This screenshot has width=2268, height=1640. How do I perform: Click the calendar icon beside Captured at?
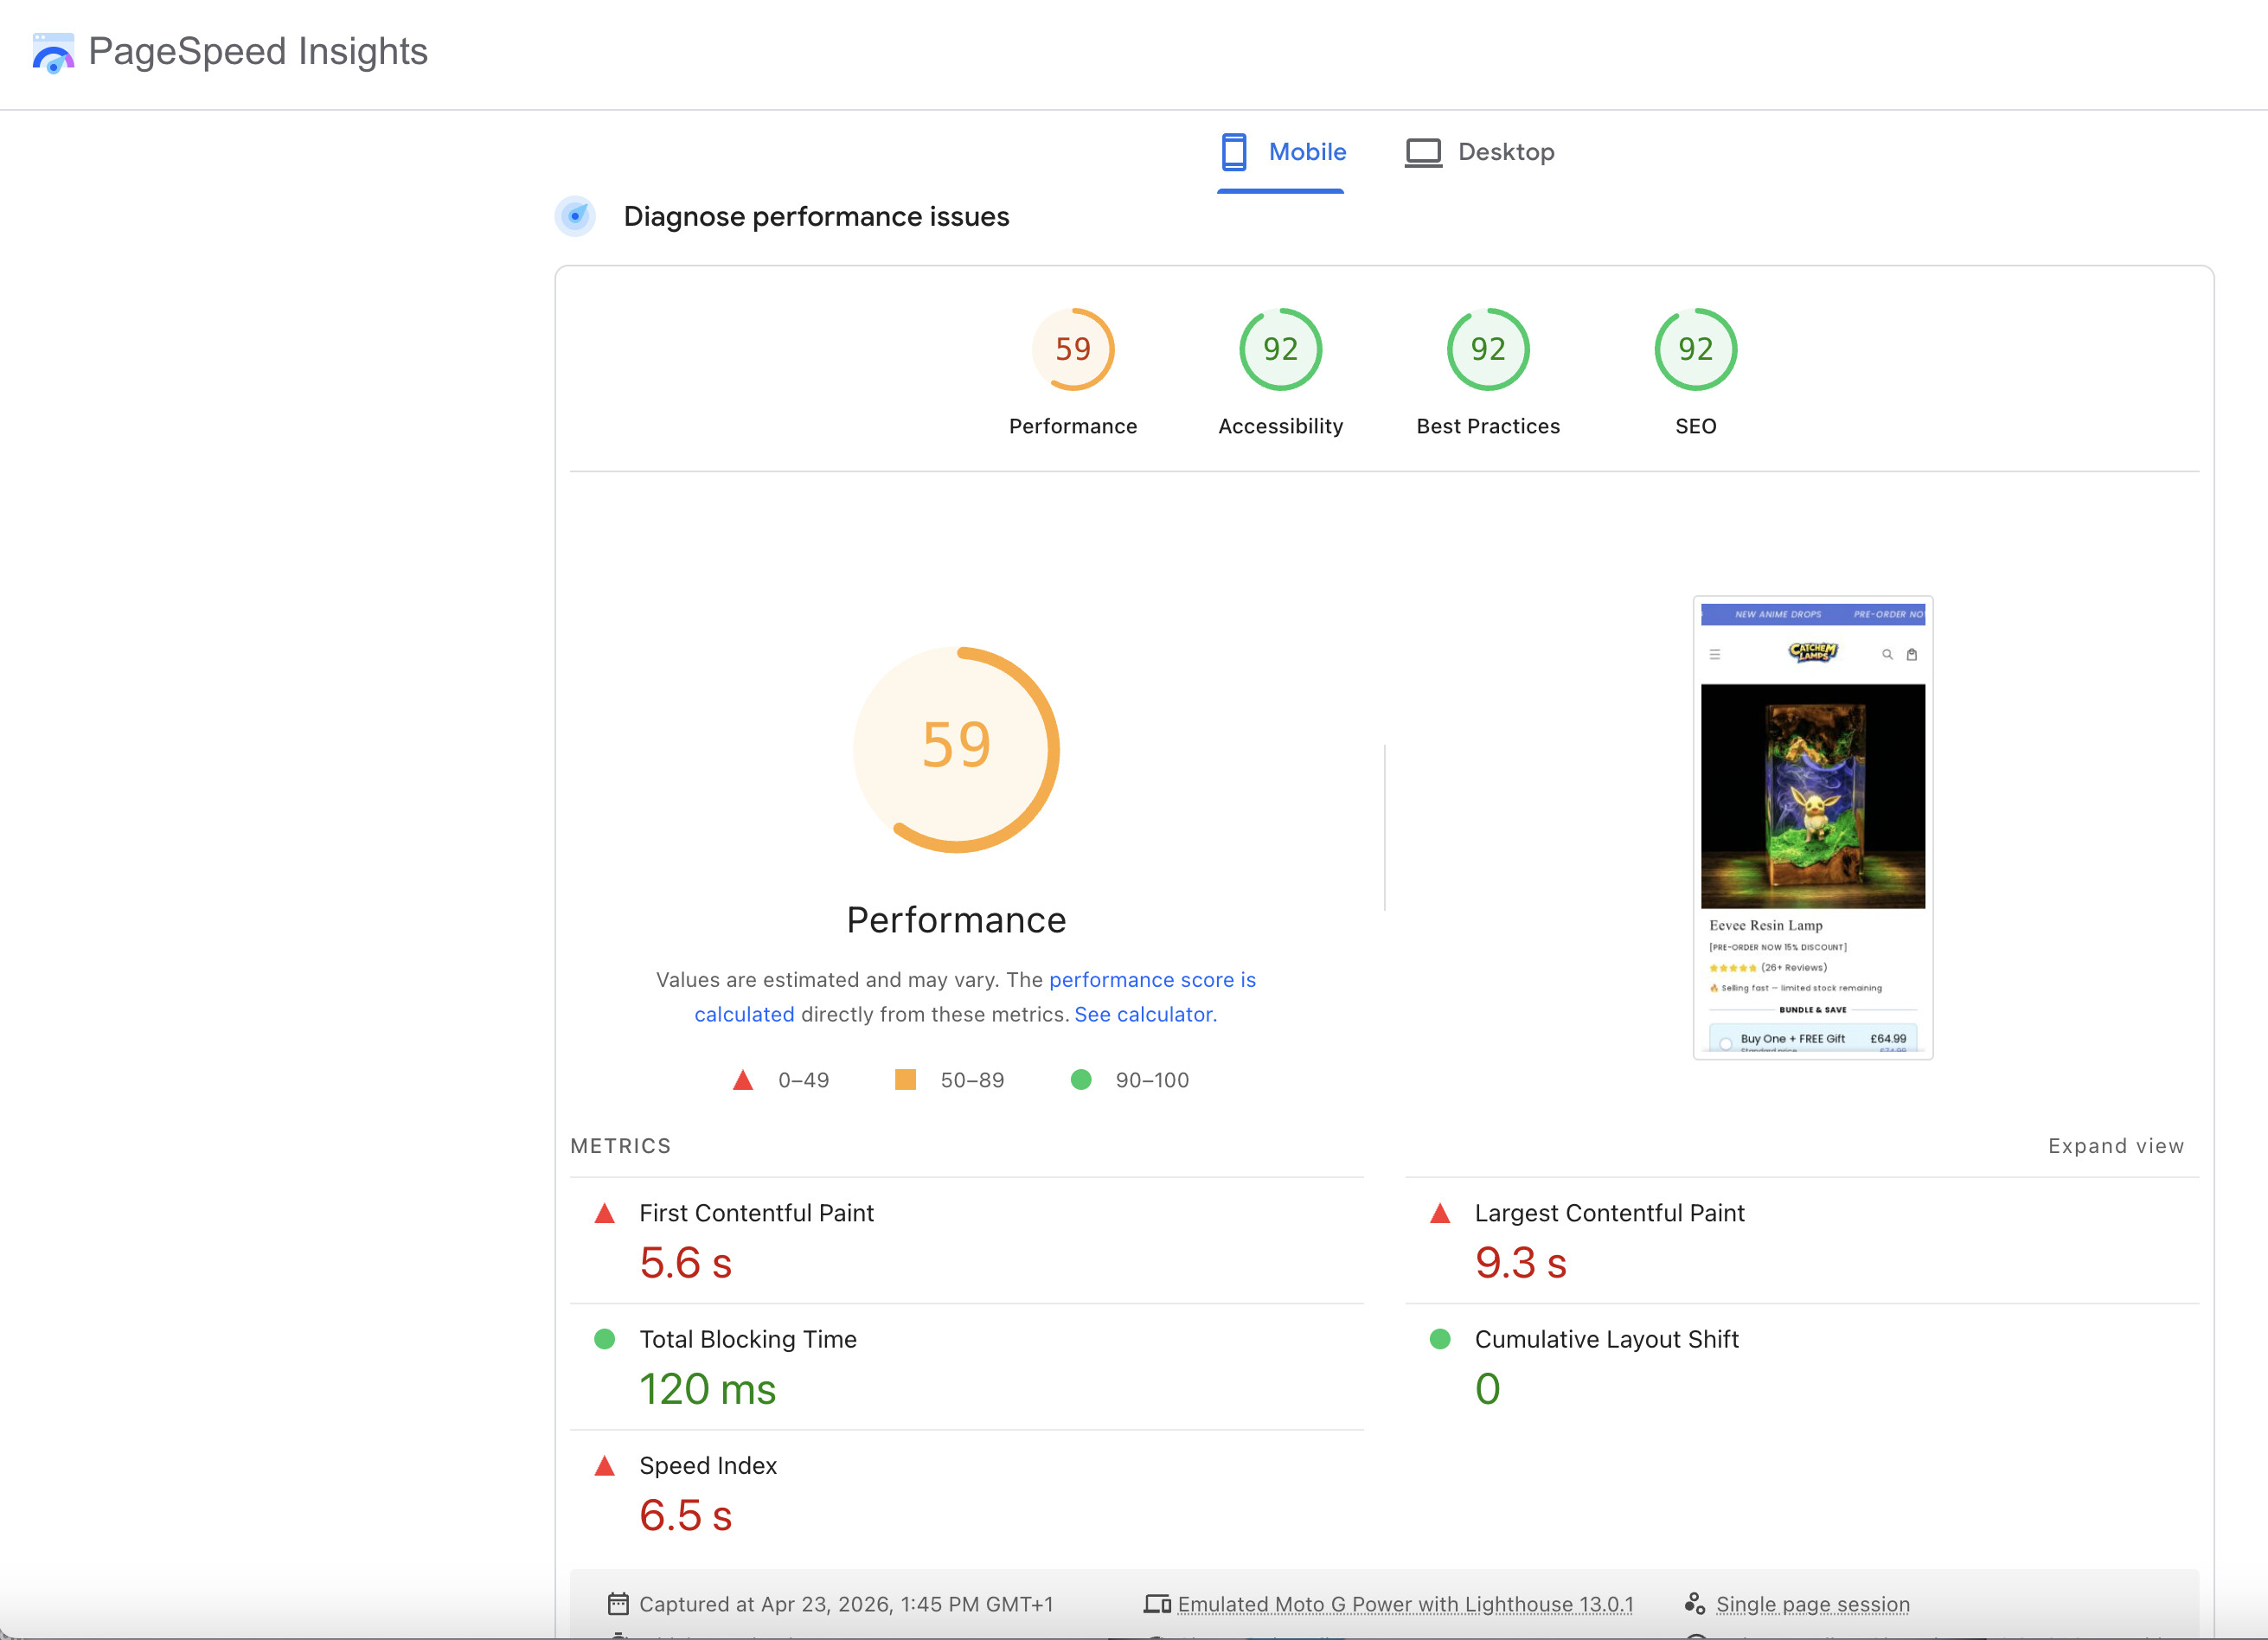tap(618, 1604)
